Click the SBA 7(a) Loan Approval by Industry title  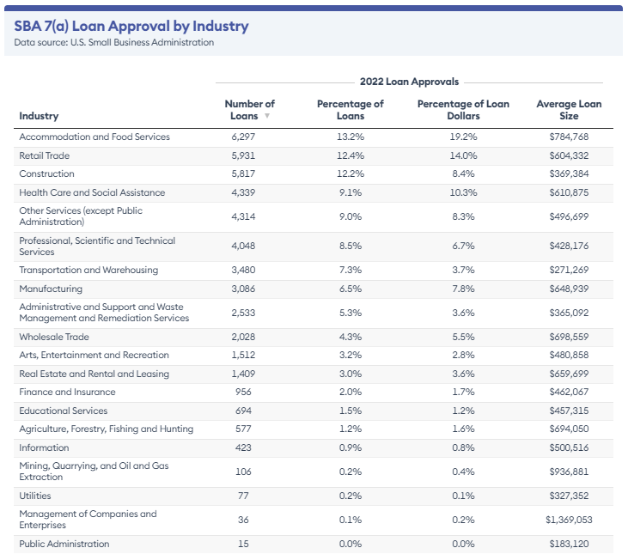pyautogui.click(x=131, y=26)
